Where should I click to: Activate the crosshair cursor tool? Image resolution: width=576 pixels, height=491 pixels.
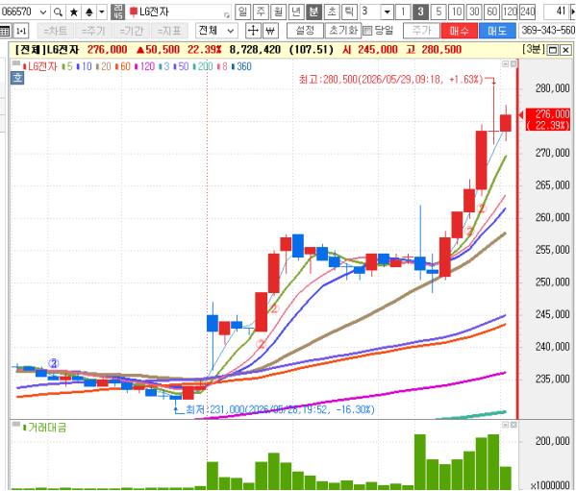pos(253,31)
